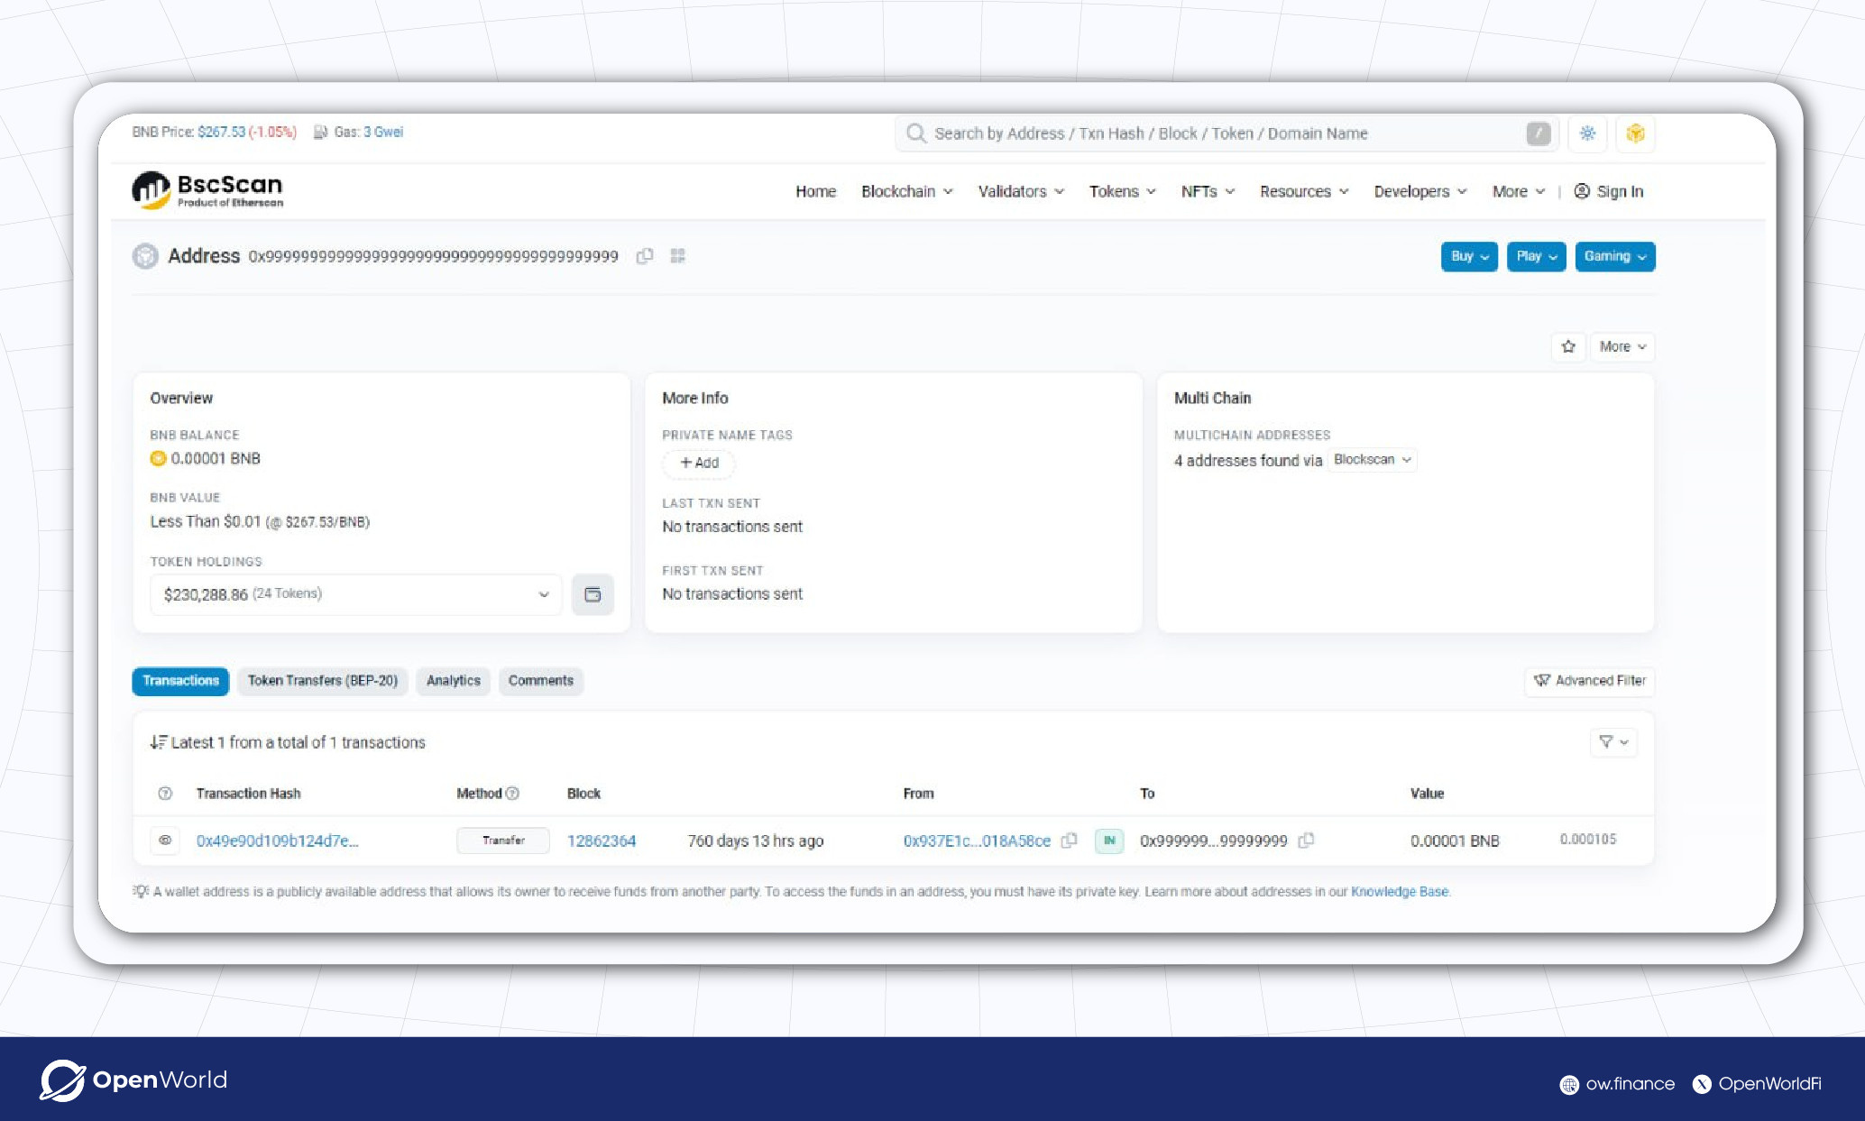
Task: Open transaction filter funnel dropdown
Action: [x=1613, y=742]
